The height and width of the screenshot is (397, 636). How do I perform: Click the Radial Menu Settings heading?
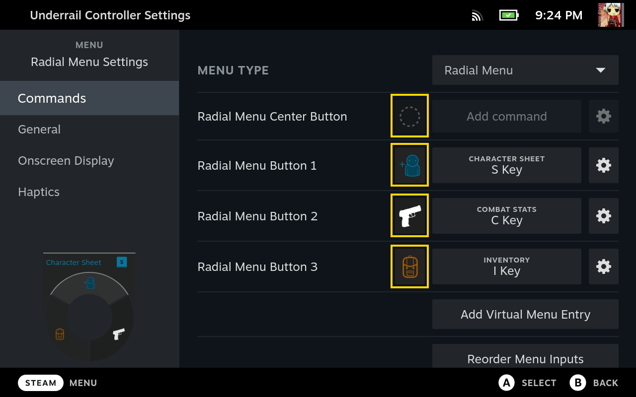point(89,62)
